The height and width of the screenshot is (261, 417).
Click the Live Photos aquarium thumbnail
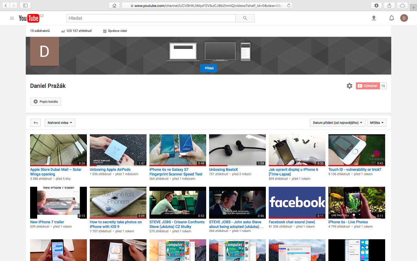[357, 203]
